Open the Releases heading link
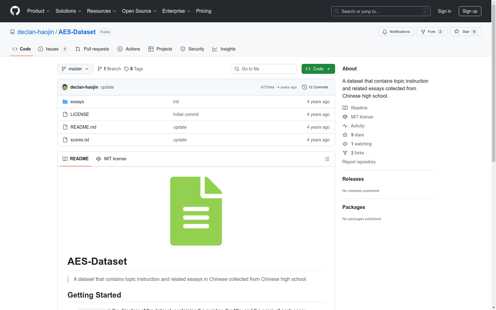 (353, 179)
